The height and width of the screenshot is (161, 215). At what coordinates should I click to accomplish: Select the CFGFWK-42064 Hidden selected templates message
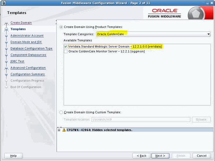point(135,130)
